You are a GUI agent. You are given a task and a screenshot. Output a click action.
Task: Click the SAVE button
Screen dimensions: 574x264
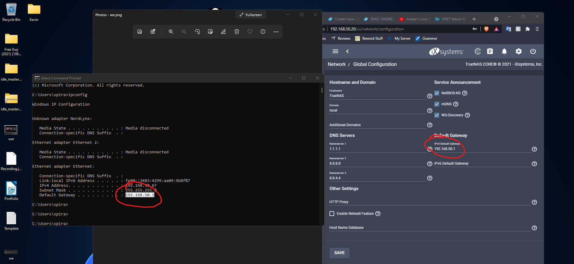coord(339,253)
